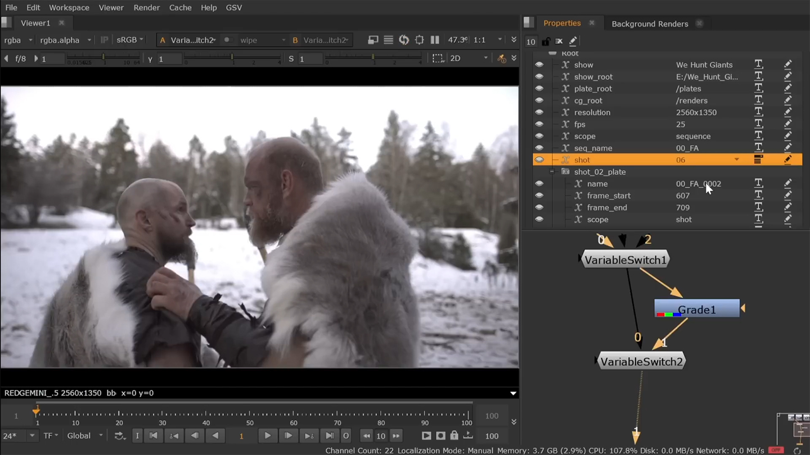Click the frame range lock icon
This screenshot has height=455, width=810.
pos(454,436)
